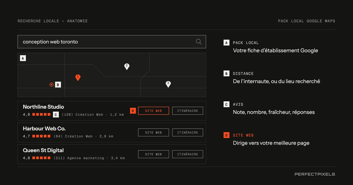Focus the search field containing "conception web toronto"
The image size is (353, 185).
(x=112, y=42)
